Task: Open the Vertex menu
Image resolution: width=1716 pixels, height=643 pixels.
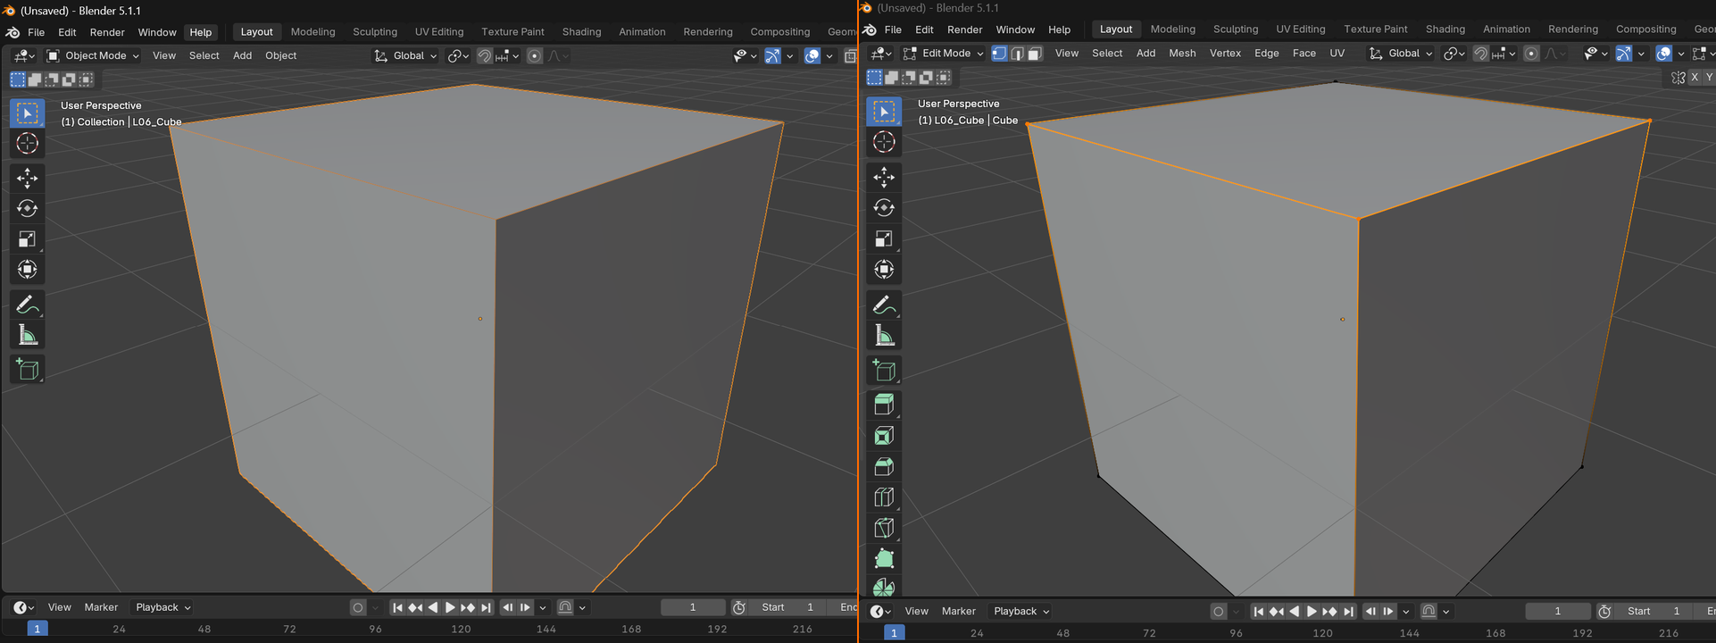Action: [x=1225, y=54]
